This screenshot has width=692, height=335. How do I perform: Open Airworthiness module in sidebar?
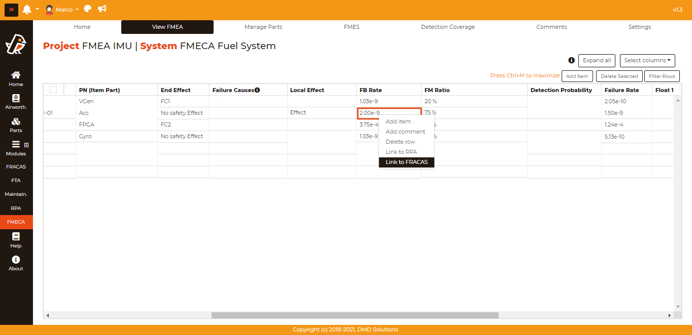(x=16, y=102)
